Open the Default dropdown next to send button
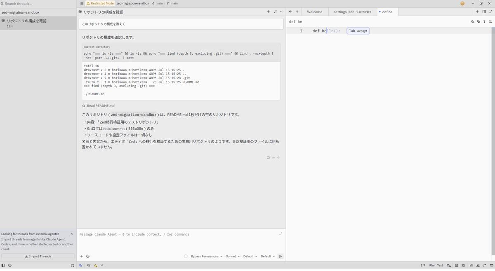Viewport: 495px width, 271px height. [268, 256]
